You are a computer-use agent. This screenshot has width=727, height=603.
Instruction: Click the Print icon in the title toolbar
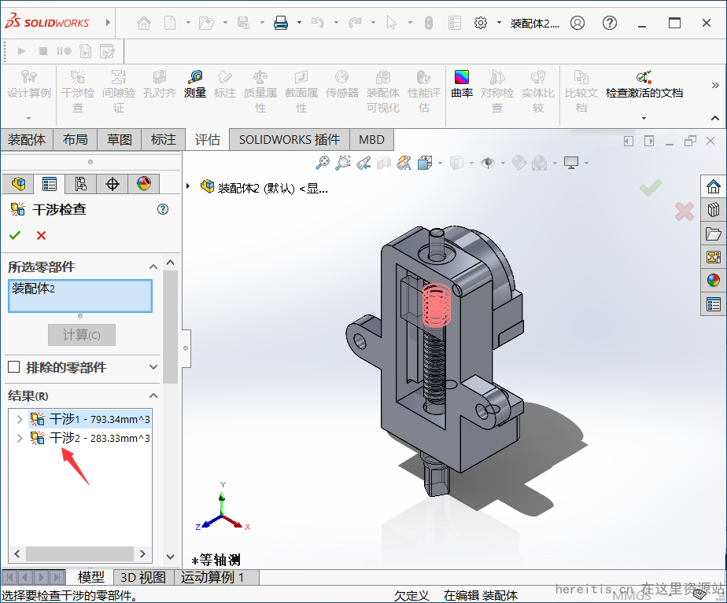pyautogui.click(x=281, y=23)
